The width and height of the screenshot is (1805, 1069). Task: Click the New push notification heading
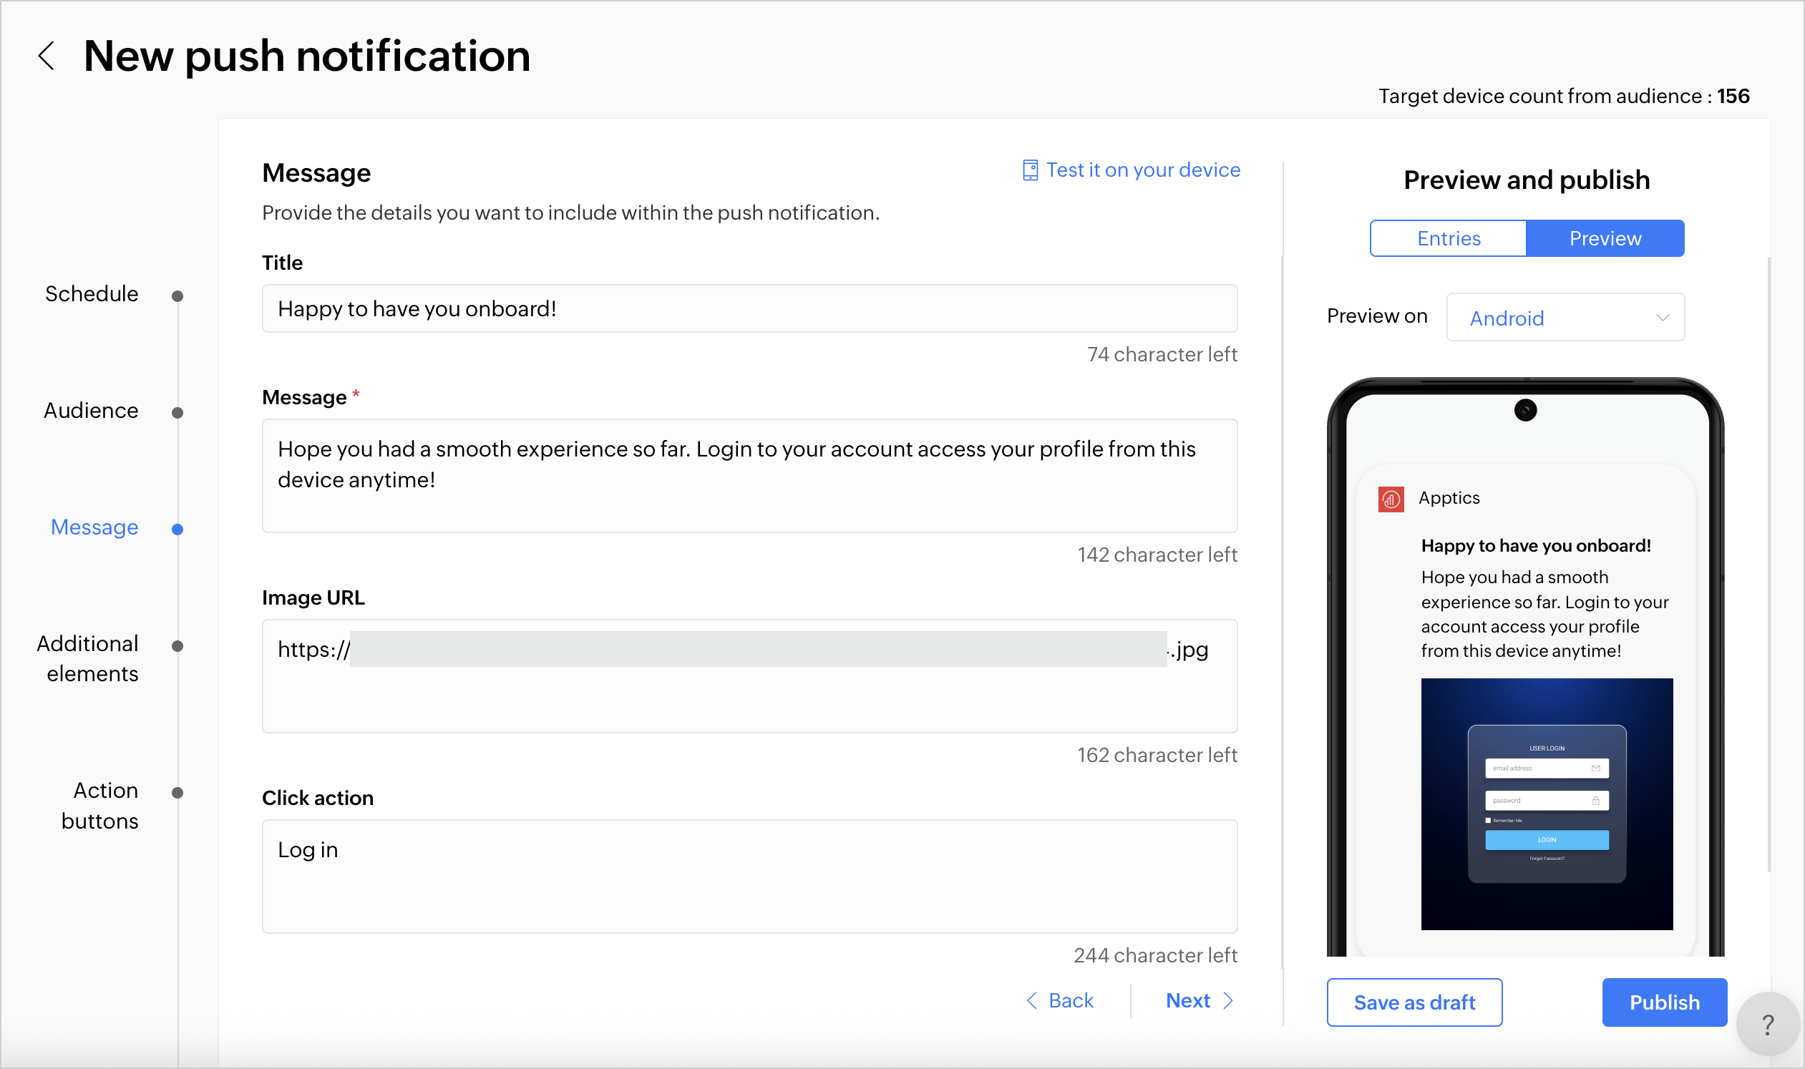(x=307, y=57)
